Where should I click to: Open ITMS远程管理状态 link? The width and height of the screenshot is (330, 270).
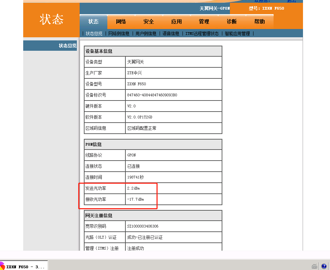coord(202,33)
